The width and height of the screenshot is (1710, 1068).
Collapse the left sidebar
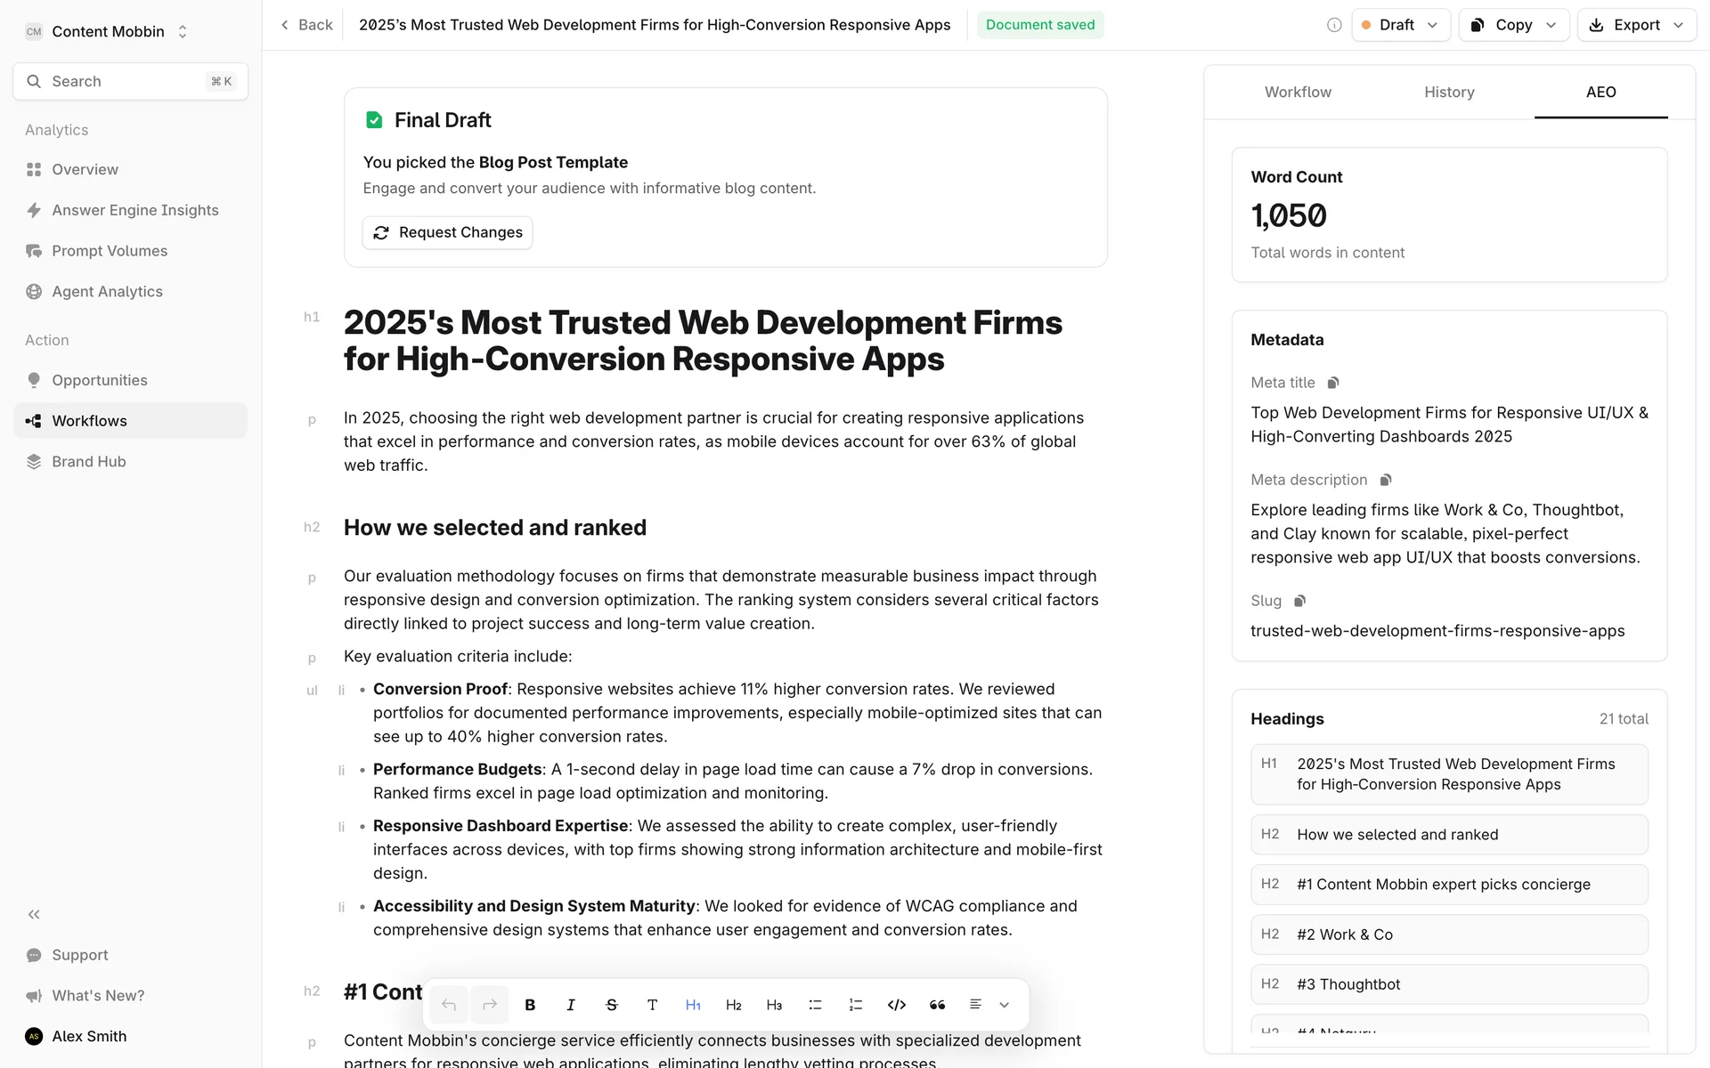[34, 914]
